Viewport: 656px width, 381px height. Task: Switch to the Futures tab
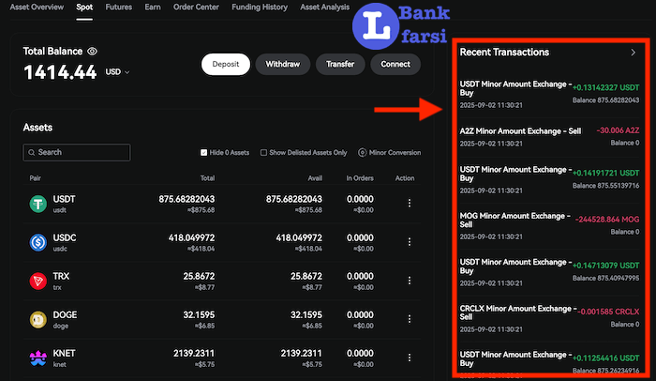pyautogui.click(x=118, y=7)
